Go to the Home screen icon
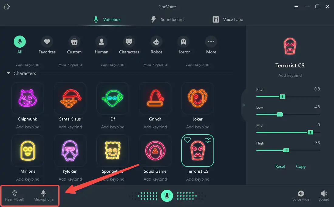 7,7
